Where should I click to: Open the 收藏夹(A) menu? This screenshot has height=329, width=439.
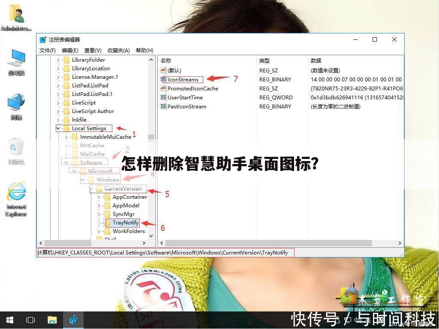coord(118,51)
